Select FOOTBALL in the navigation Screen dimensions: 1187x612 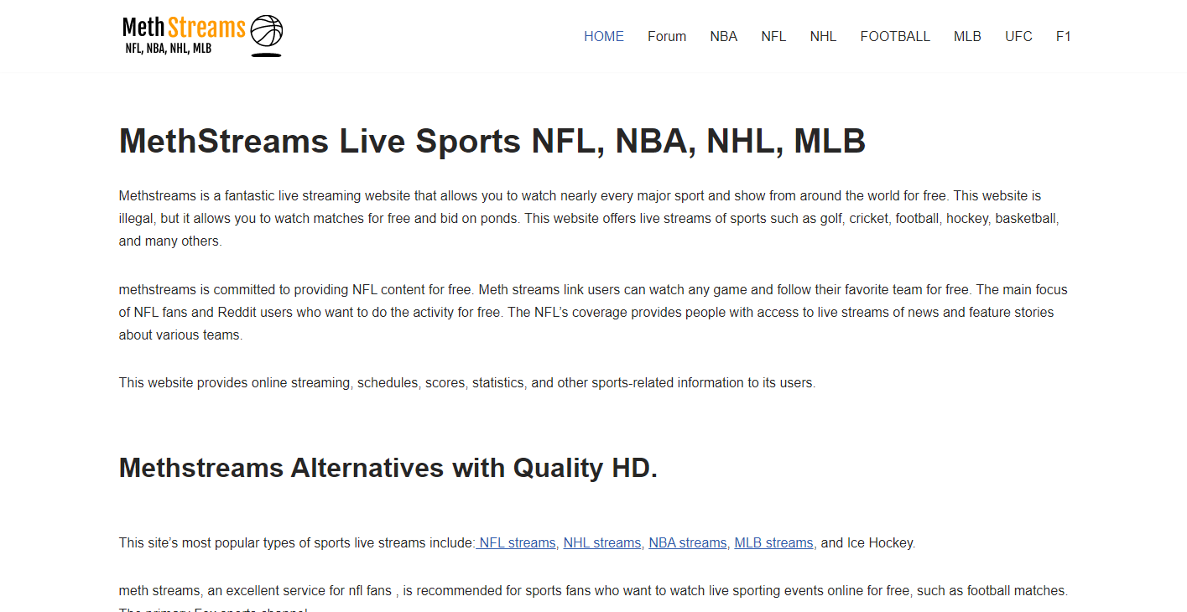click(895, 36)
